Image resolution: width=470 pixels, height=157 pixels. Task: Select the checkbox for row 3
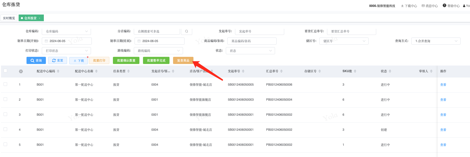point(5,114)
